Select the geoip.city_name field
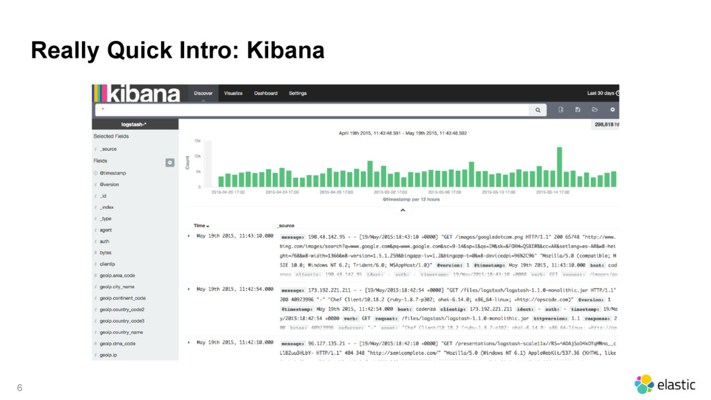 point(117,287)
